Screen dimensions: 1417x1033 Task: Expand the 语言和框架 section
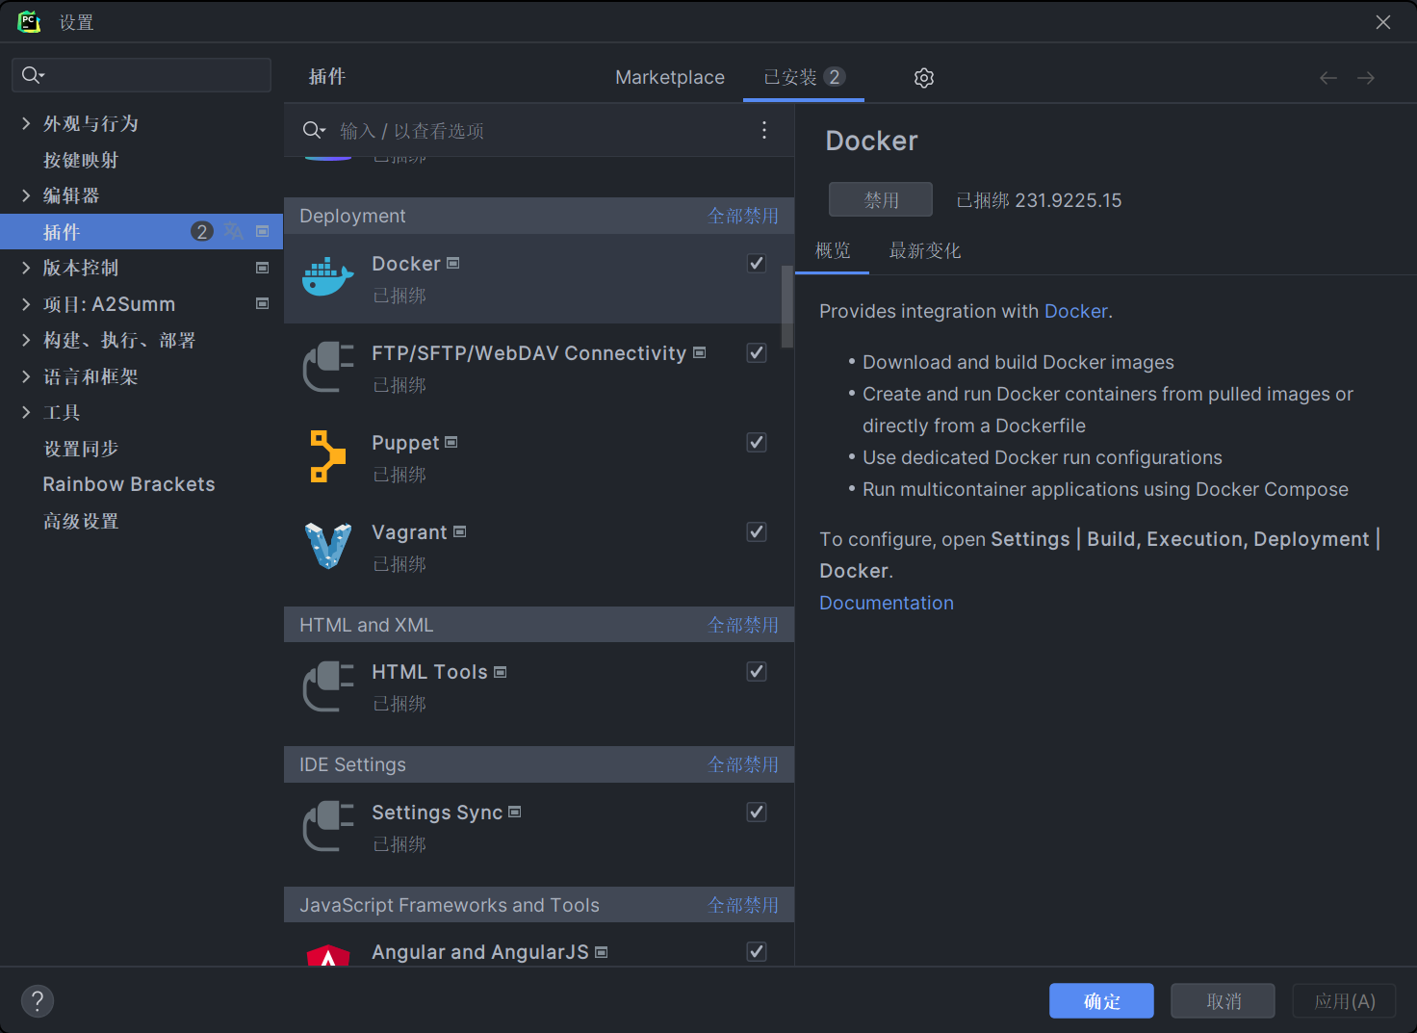tap(26, 376)
